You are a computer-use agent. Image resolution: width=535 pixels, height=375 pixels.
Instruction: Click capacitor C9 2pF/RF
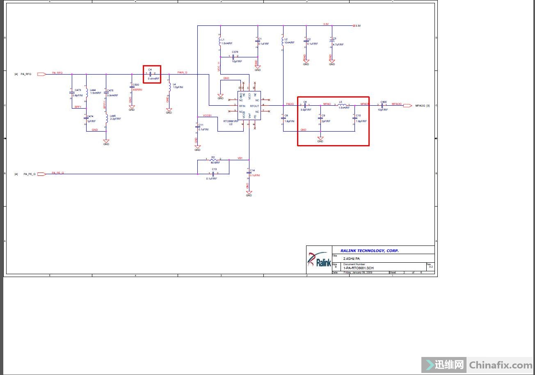pyautogui.click(x=321, y=118)
